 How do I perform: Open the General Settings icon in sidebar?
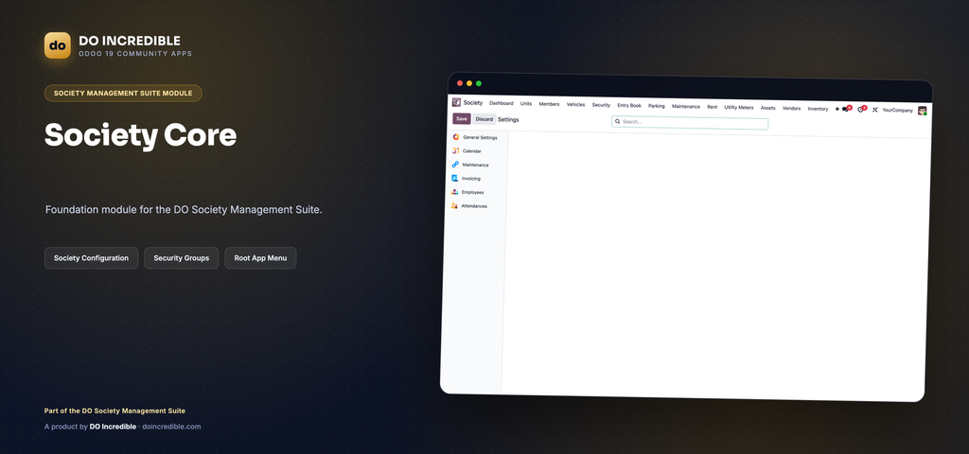click(x=456, y=137)
